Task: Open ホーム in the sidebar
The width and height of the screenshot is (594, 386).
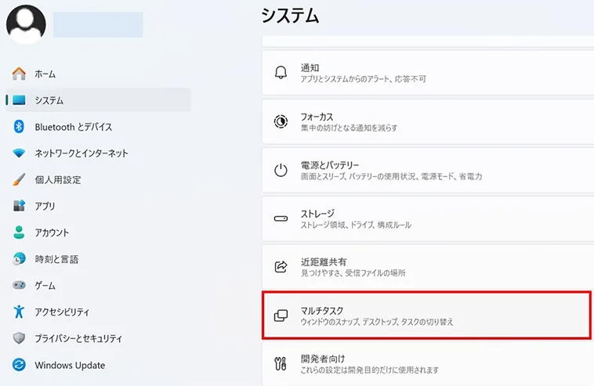Action: pos(45,74)
